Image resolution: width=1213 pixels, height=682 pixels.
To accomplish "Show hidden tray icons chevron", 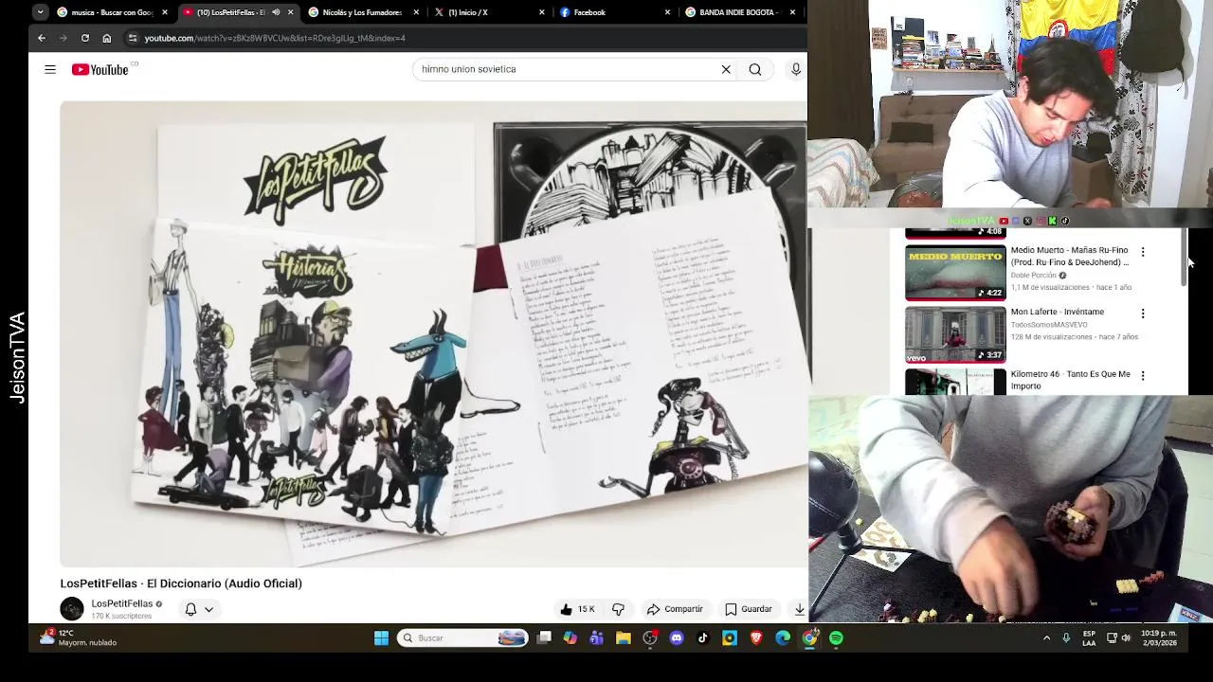I will click(x=1046, y=637).
